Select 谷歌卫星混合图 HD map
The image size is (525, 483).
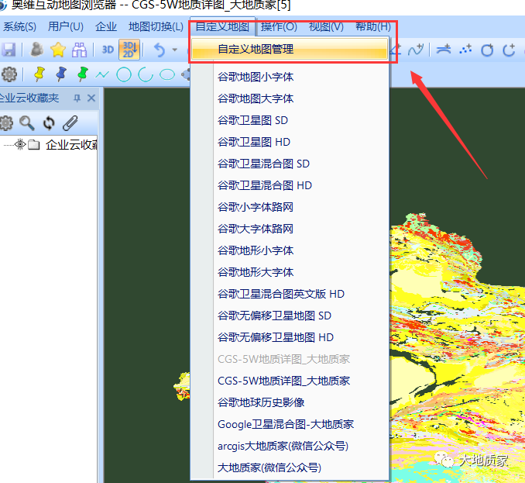pos(290,185)
